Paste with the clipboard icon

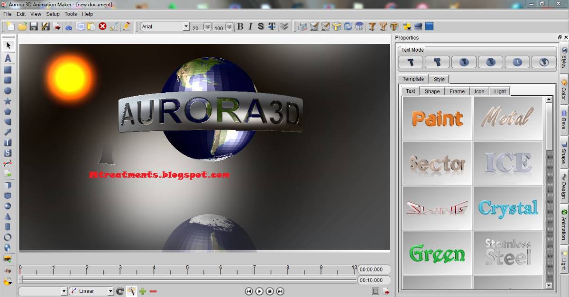tap(92, 27)
